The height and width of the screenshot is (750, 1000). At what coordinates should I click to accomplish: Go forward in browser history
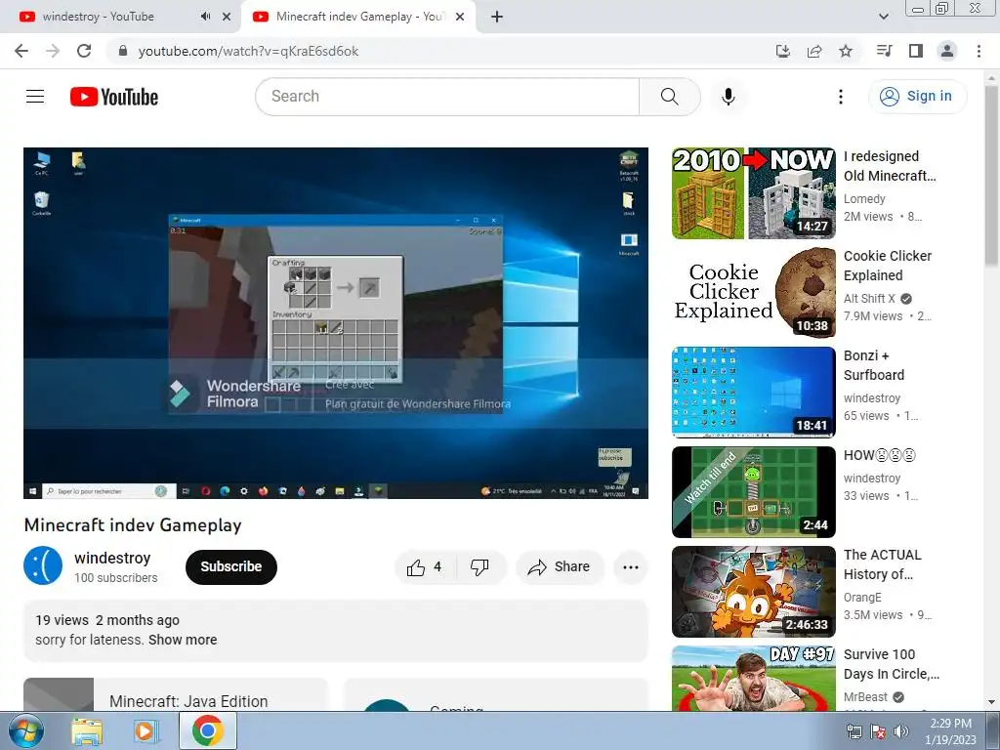click(53, 51)
